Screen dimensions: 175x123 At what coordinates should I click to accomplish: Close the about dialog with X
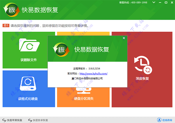point(124,38)
